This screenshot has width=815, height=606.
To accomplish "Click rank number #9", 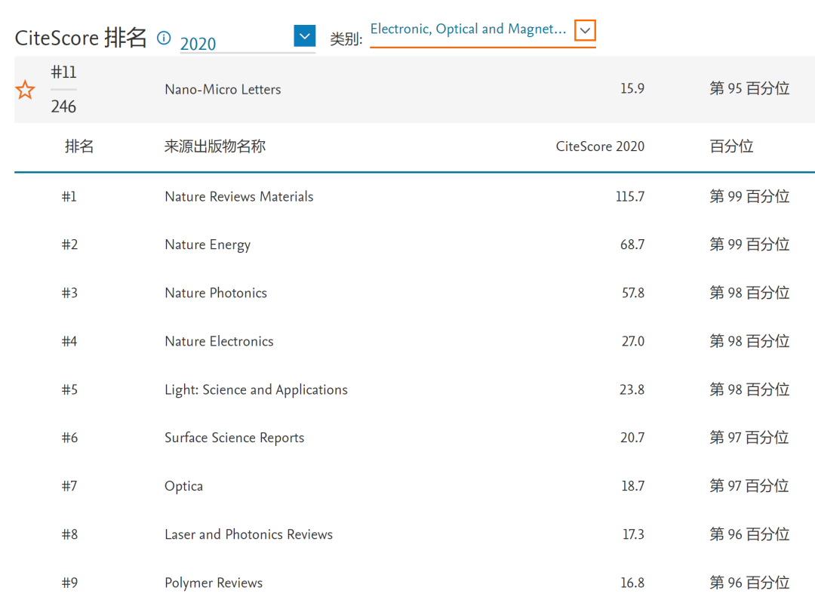I will 69,583.
